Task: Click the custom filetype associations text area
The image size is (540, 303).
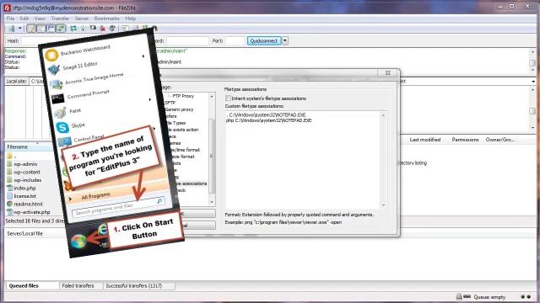Action: (305, 160)
